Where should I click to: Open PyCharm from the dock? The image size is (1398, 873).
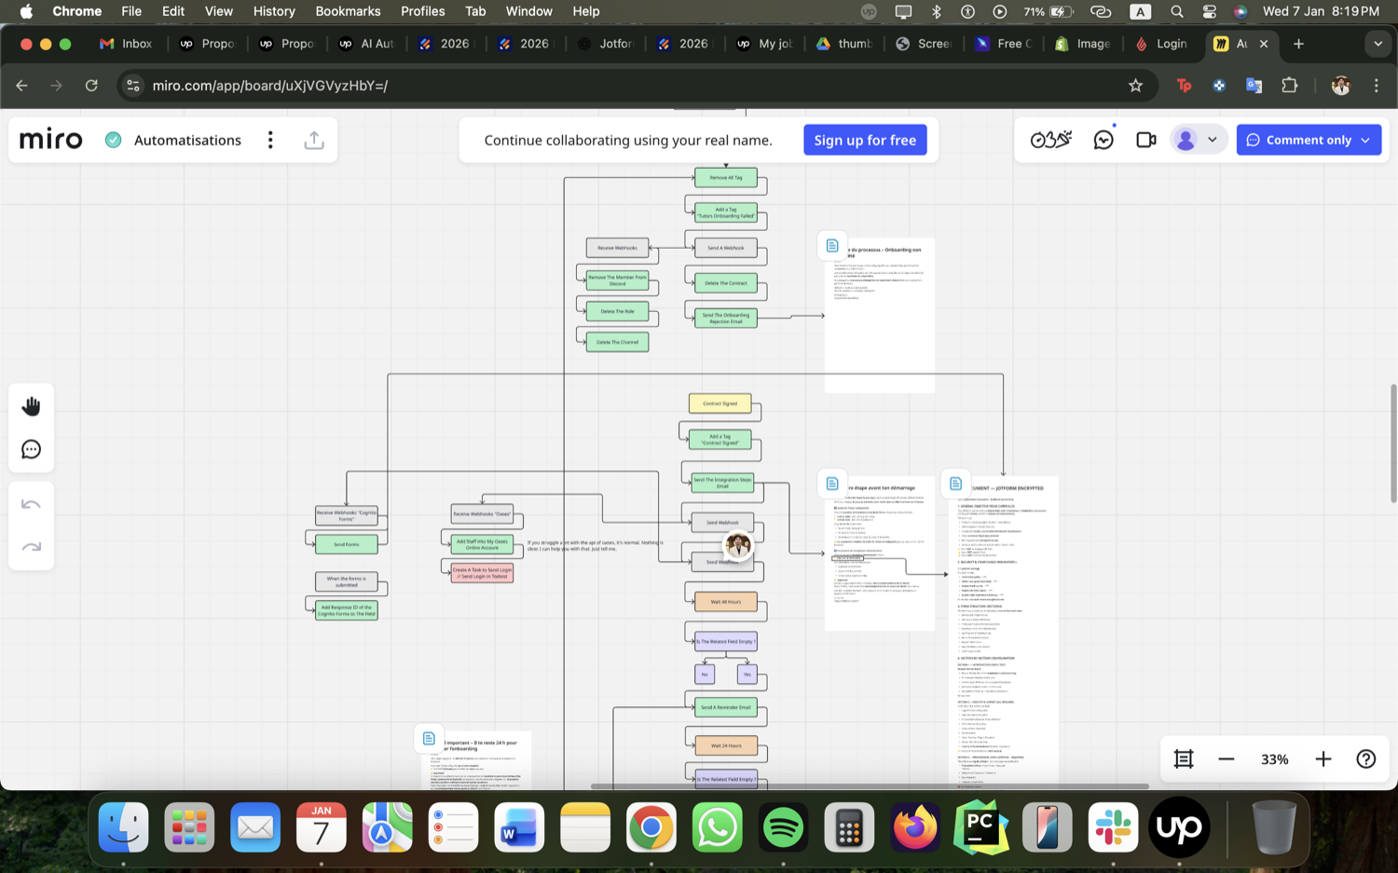980,827
